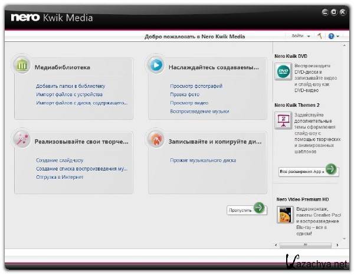Click Прожиг музыкального диска link
This screenshot has height=275, width=354.
click(203, 160)
